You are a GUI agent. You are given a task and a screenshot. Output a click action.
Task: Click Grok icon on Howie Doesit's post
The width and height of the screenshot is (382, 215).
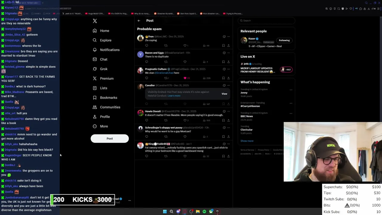pyautogui.click(x=224, y=111)
